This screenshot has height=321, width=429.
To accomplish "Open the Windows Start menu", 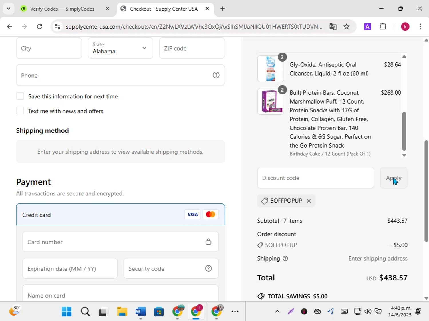I will (67, 312).
